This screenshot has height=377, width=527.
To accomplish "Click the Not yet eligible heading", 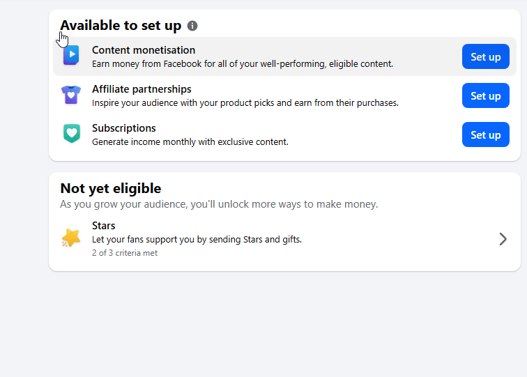I will 111,188.
